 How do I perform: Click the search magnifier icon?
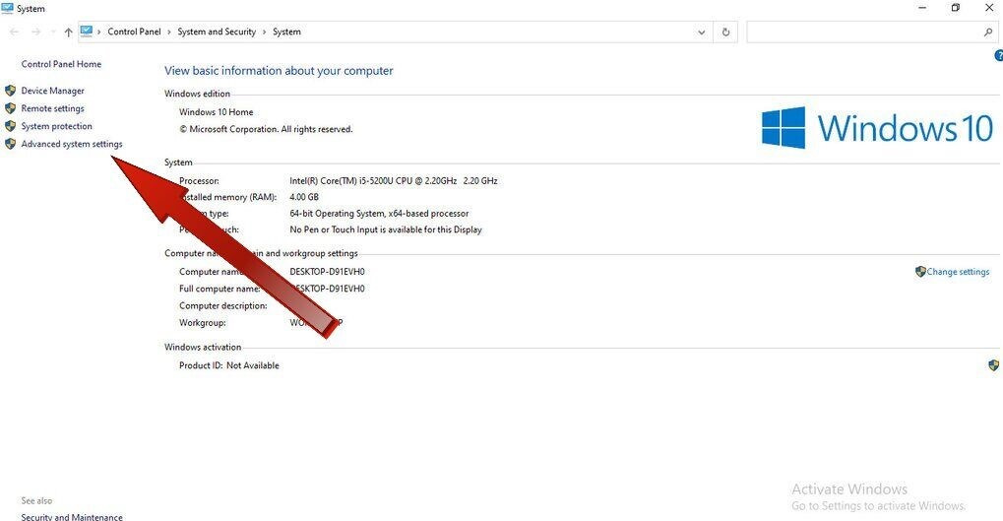tap(987, 32)
